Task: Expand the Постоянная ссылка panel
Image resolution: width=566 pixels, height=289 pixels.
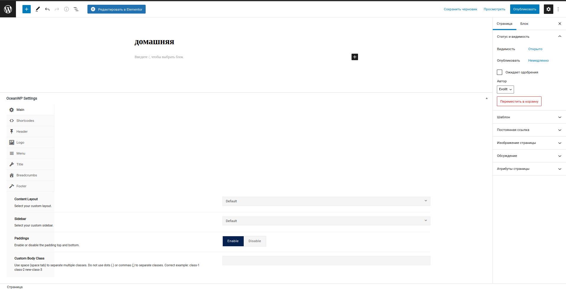Action: [x=529, y=130]
